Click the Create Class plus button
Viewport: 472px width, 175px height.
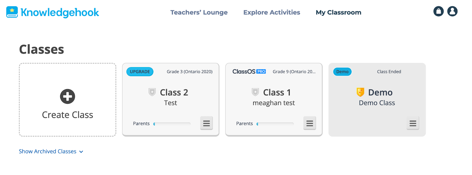[68, 96]
